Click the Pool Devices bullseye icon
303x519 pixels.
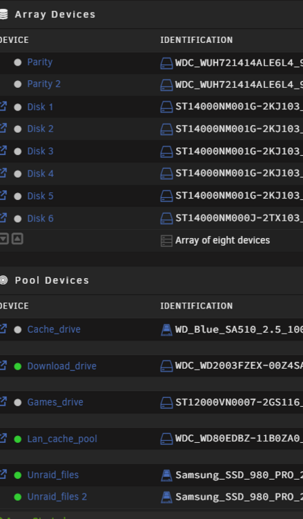[3, 280]
